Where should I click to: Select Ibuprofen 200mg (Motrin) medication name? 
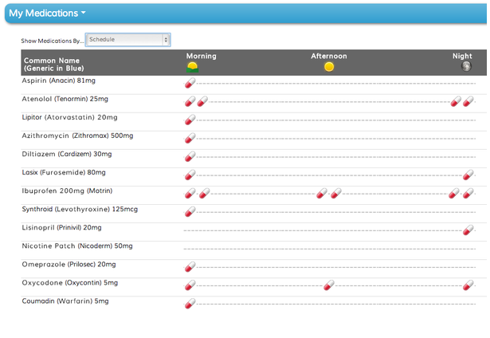pyautogui.click(x=67, y=191)
